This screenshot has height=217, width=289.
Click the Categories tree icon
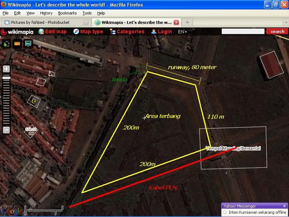pos(112,31)
